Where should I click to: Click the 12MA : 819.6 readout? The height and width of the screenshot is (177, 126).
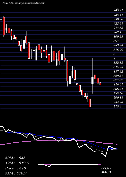click(x=17, y=163)
